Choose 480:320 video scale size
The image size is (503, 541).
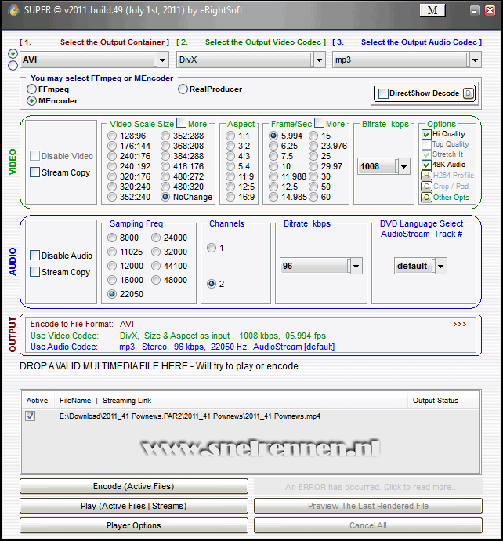click(x=165, y=187)
